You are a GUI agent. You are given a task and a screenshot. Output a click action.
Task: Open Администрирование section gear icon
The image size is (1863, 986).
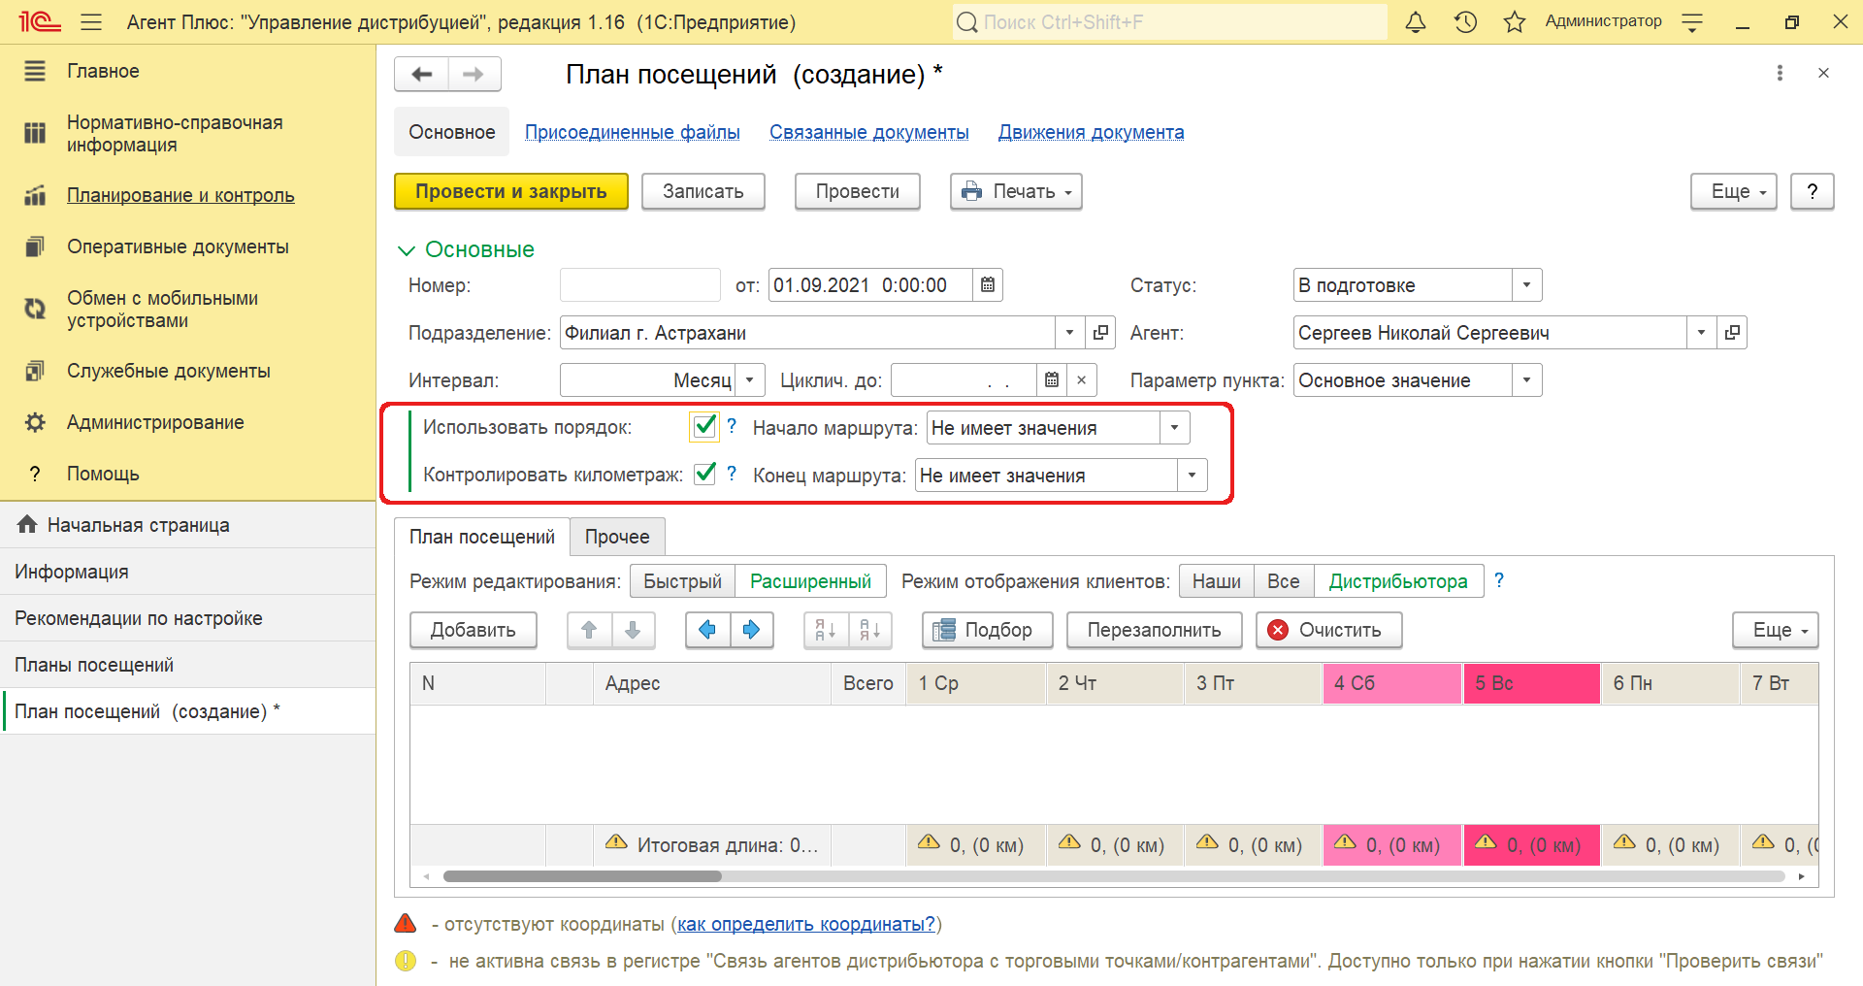[x=35, y=422]
